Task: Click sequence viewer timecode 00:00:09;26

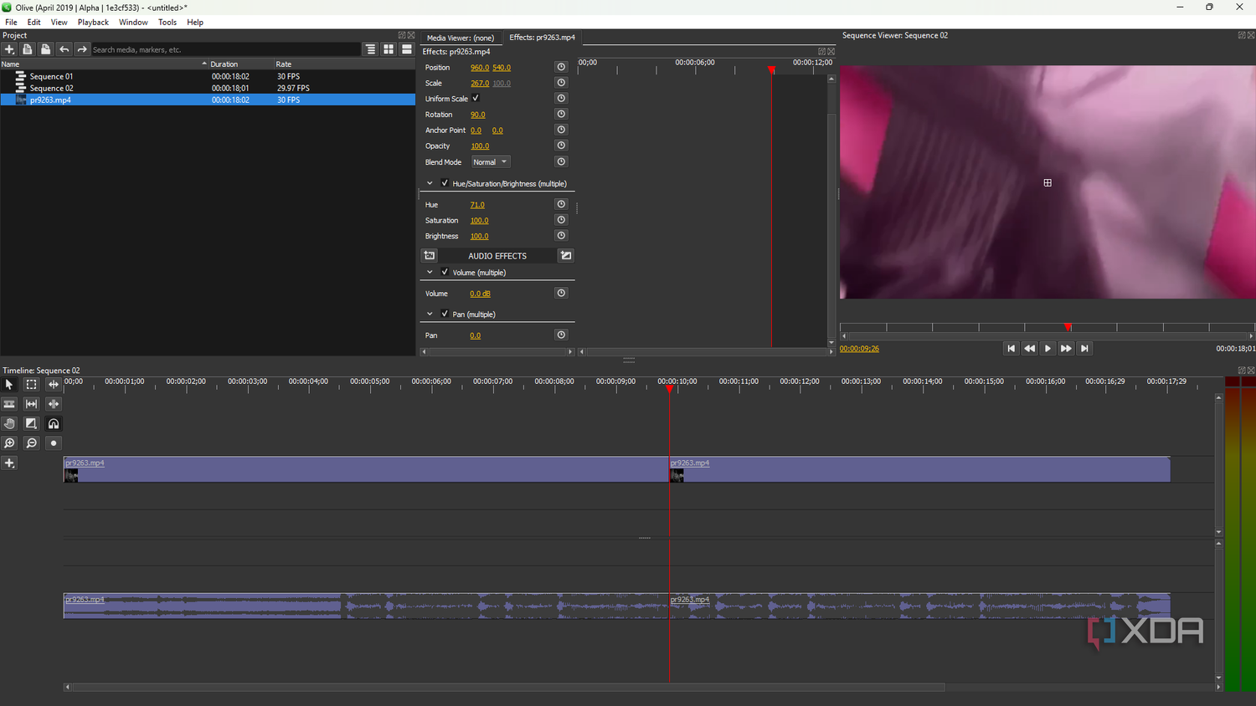Action: [x=859, y=349]
